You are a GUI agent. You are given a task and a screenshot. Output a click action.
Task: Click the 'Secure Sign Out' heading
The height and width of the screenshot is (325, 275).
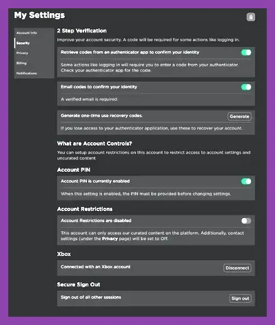point(79,284)
